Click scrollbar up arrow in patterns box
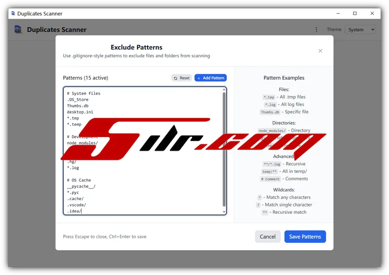The width and height of the screenshot is (389, 275). [224, 89]
